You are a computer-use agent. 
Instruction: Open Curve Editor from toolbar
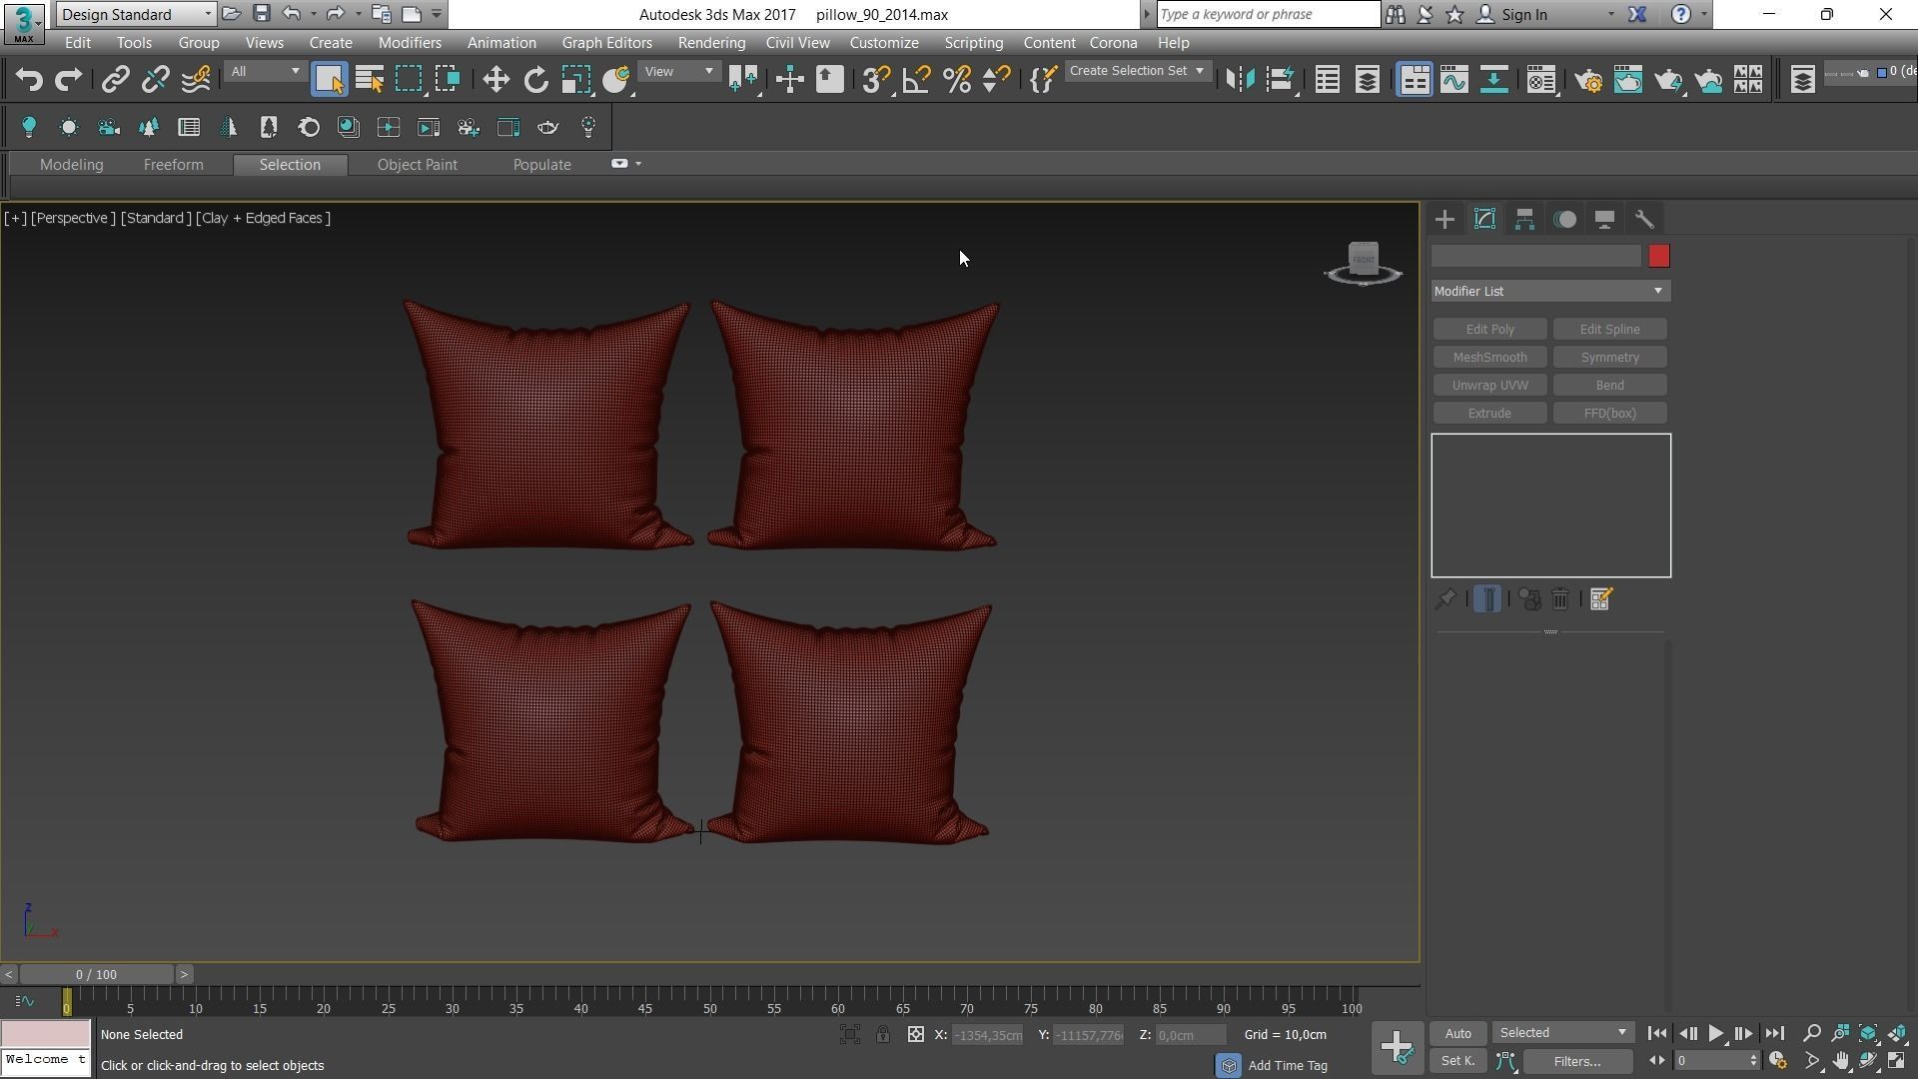[x=1454, y=80]
